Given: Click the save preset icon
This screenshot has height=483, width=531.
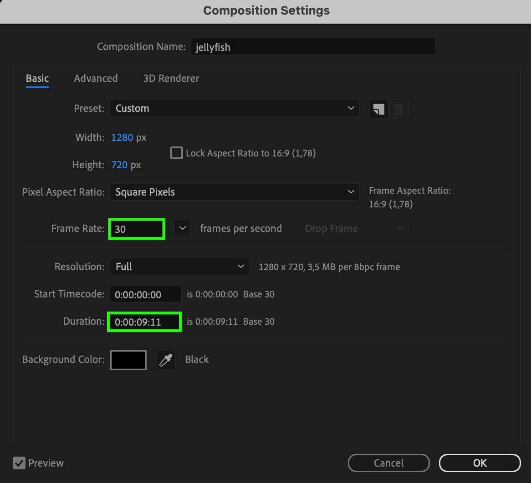Looking at the screenshot, I should point(378,109).
